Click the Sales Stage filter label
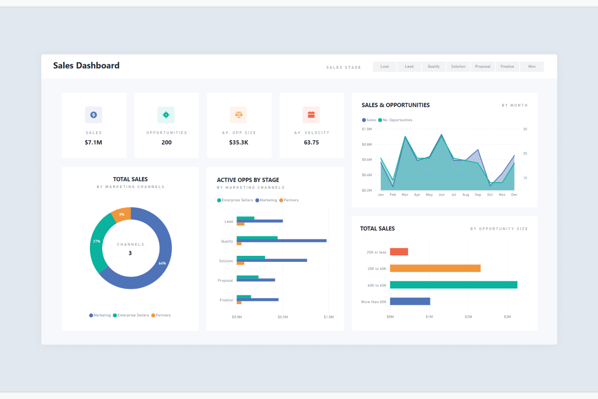This screenshot has height=399, width=598. pyautogui.click(x=344, y=67)
